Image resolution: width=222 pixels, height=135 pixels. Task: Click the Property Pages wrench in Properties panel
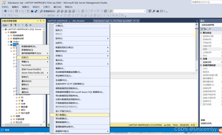tap(210, 29)
